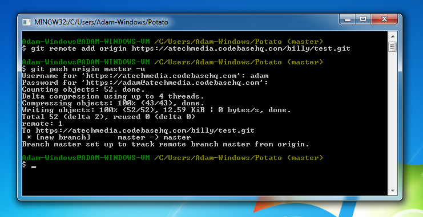
Task: Click the first green 'Adam-Windows@ADAM-WINDOWS-VM' prompt
Action: [x=86, y=42]
